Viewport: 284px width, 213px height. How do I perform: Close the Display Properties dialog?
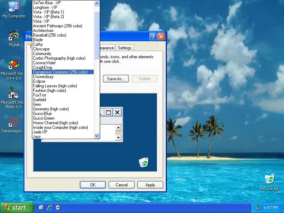coord(162,37)
